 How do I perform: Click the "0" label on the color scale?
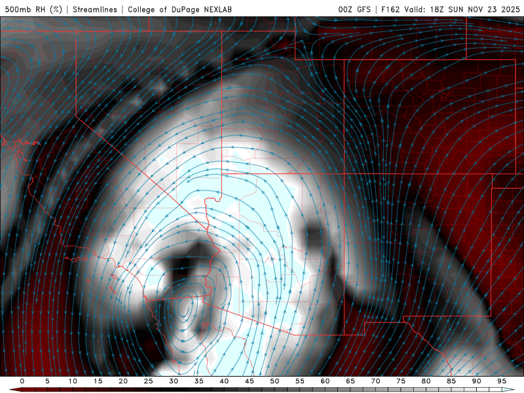tap(22, 381)
